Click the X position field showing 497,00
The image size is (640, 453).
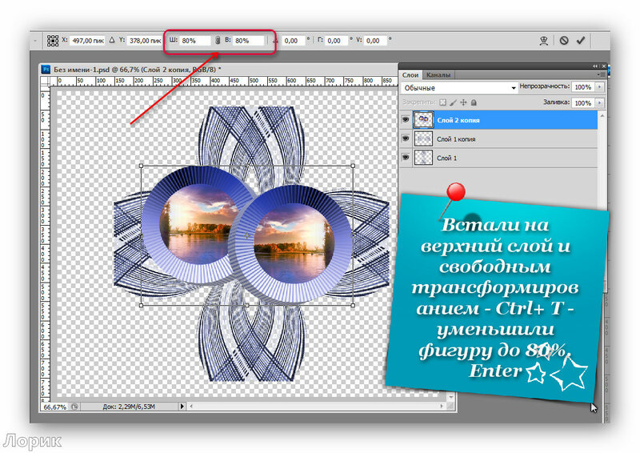point(88,41)
